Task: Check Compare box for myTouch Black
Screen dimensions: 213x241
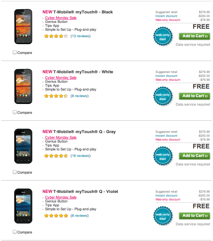Action: (15, 52)
